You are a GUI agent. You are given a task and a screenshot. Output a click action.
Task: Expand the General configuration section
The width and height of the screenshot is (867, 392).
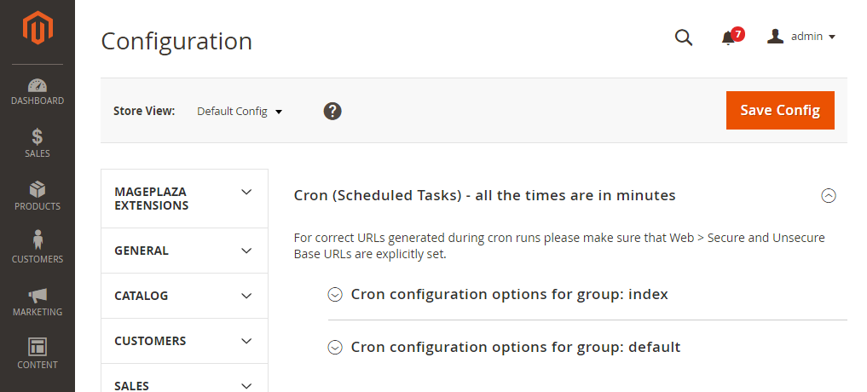(x=185, y=251)
